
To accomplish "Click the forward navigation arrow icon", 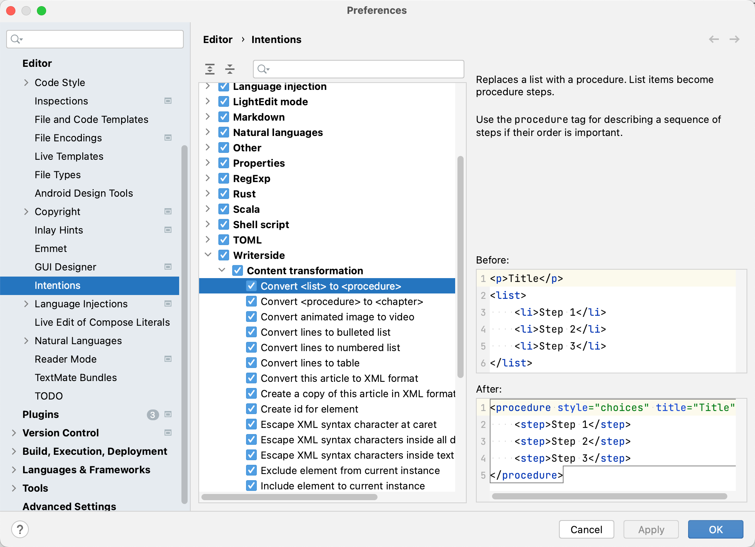I will (x=734, y=39).
